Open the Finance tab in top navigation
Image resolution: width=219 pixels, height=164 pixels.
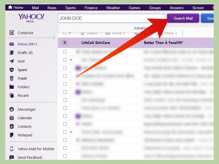[91, 8]
